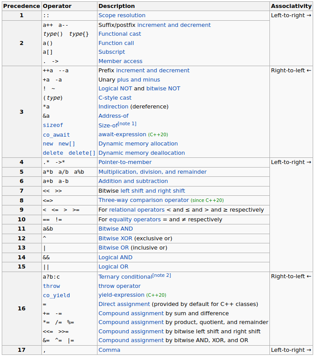Open the relational operators link
The width and height of the screenshot is (314, 358).
pos(137,210)
